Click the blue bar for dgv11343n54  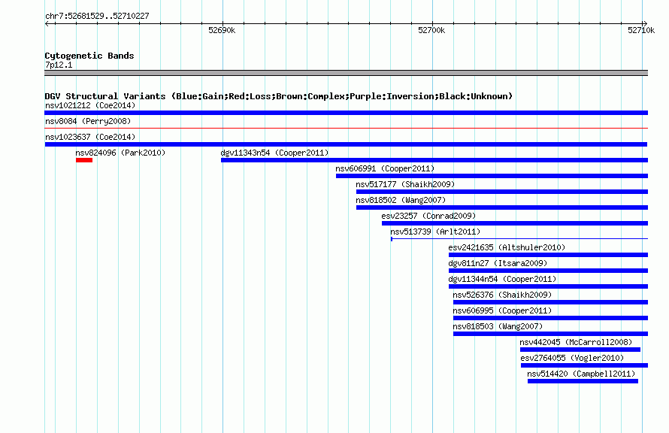434,160
